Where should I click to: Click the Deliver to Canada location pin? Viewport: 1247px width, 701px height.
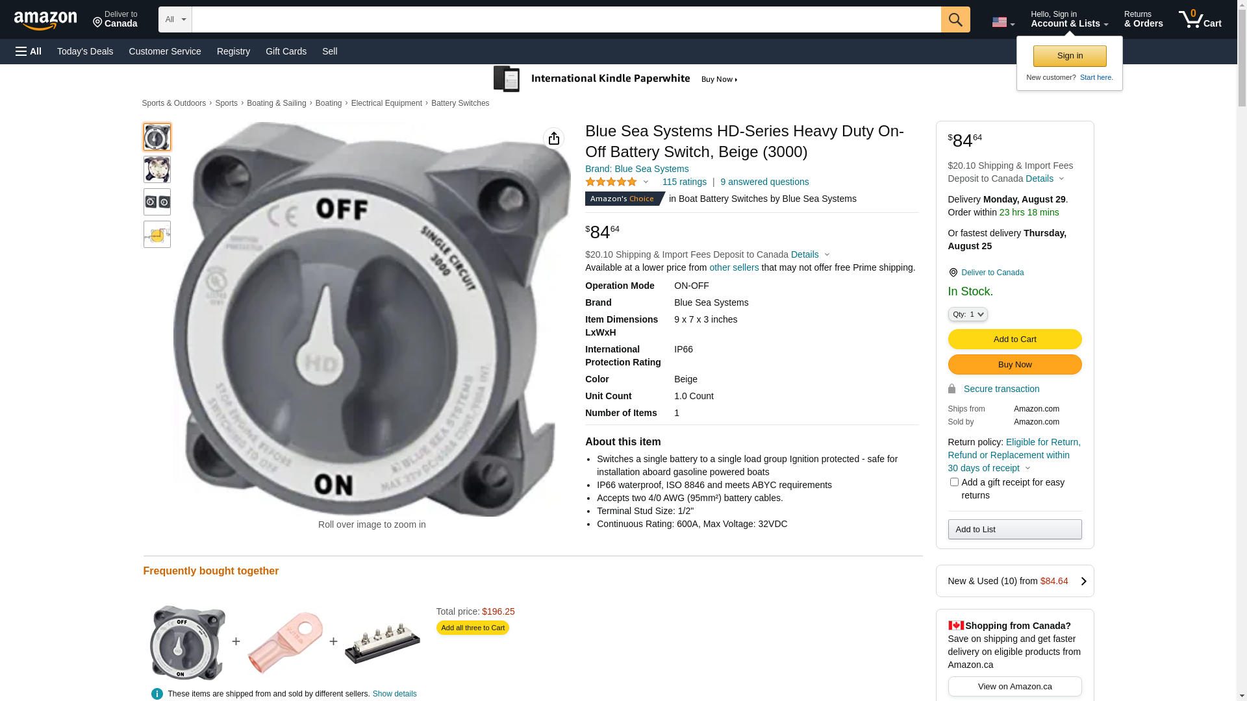(x=953, y=273)
